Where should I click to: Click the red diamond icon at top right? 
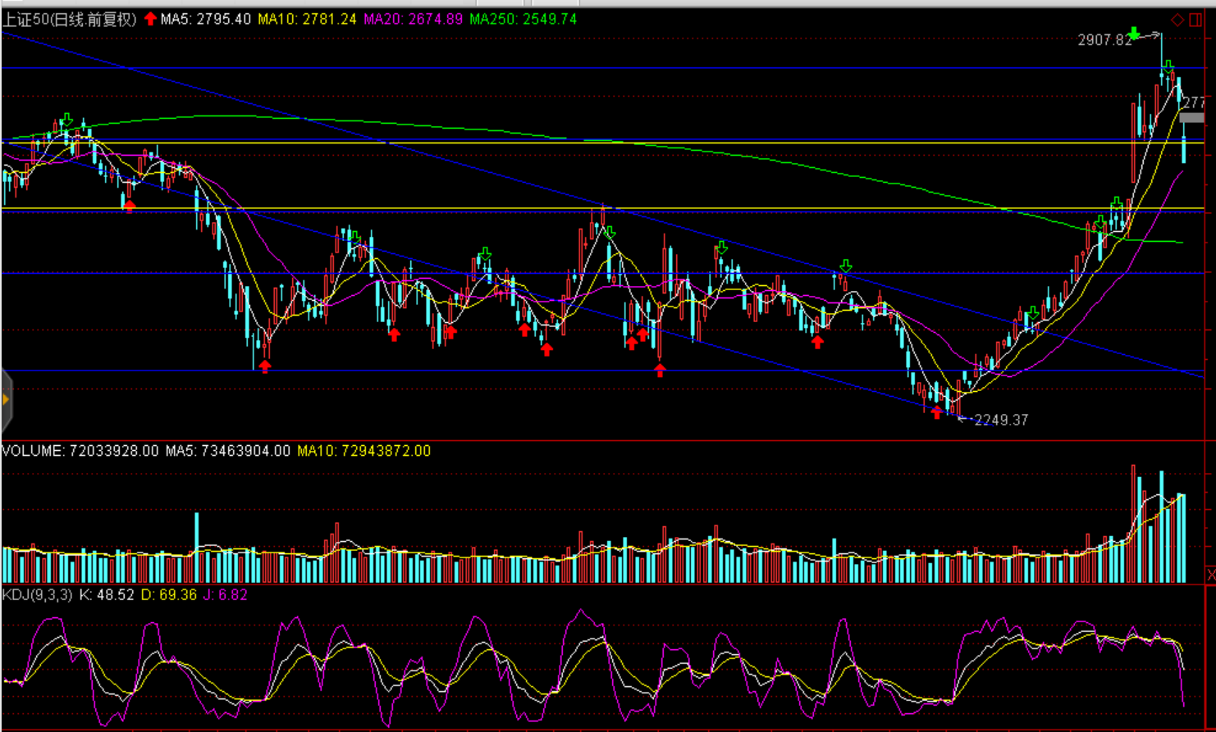point(1177,20)
